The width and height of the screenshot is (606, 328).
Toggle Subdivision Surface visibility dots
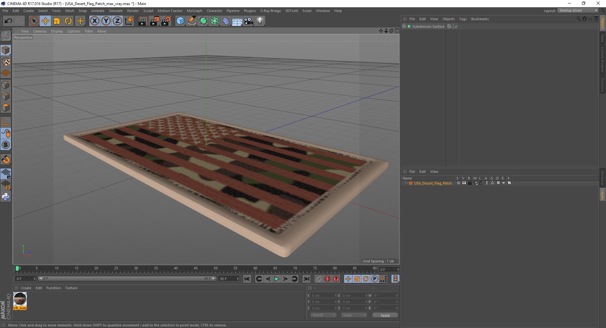(x=453, y=26)
